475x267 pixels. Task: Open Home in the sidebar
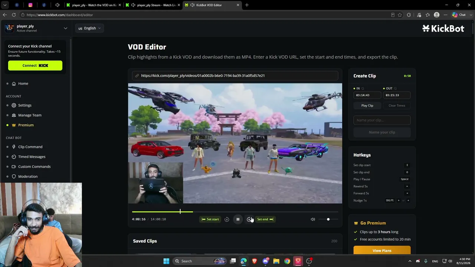click(23, 83)
